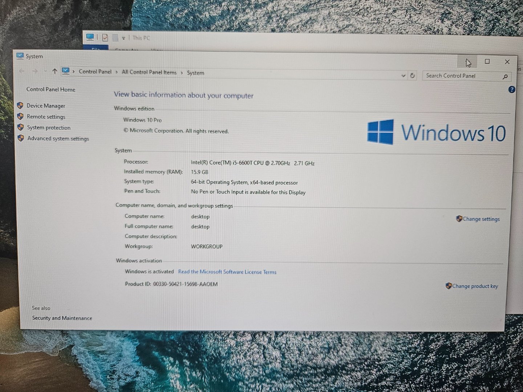Open Security and Maintenance
Image resolution: width=523 pixels, height=392 pixels.
(x=62, y=318)
